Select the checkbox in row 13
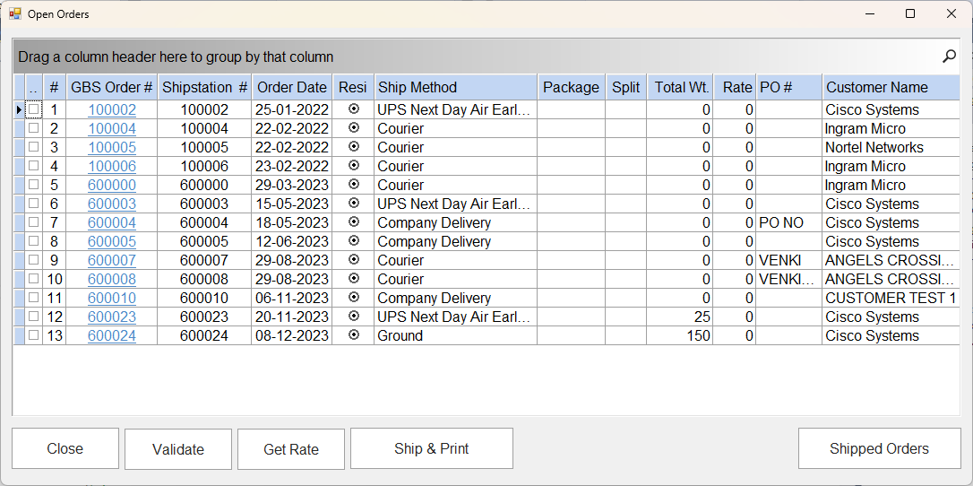 (34, 335)
